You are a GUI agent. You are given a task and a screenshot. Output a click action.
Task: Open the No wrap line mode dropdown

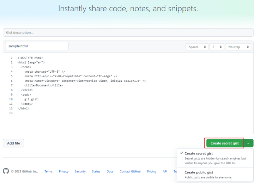[x=238, y=47]
